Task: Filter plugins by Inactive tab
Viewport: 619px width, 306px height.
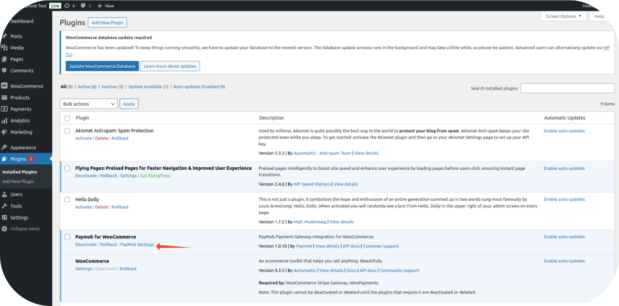Action: tap(109, 87)
